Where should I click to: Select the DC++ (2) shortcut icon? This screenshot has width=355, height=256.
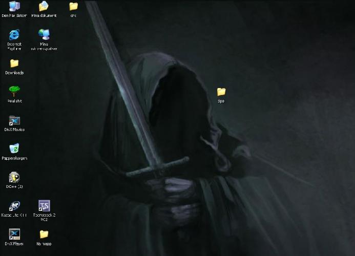(x=14, y=177)
